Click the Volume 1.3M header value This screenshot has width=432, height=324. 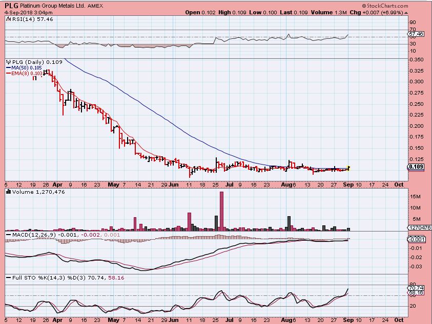click(329, 12)
